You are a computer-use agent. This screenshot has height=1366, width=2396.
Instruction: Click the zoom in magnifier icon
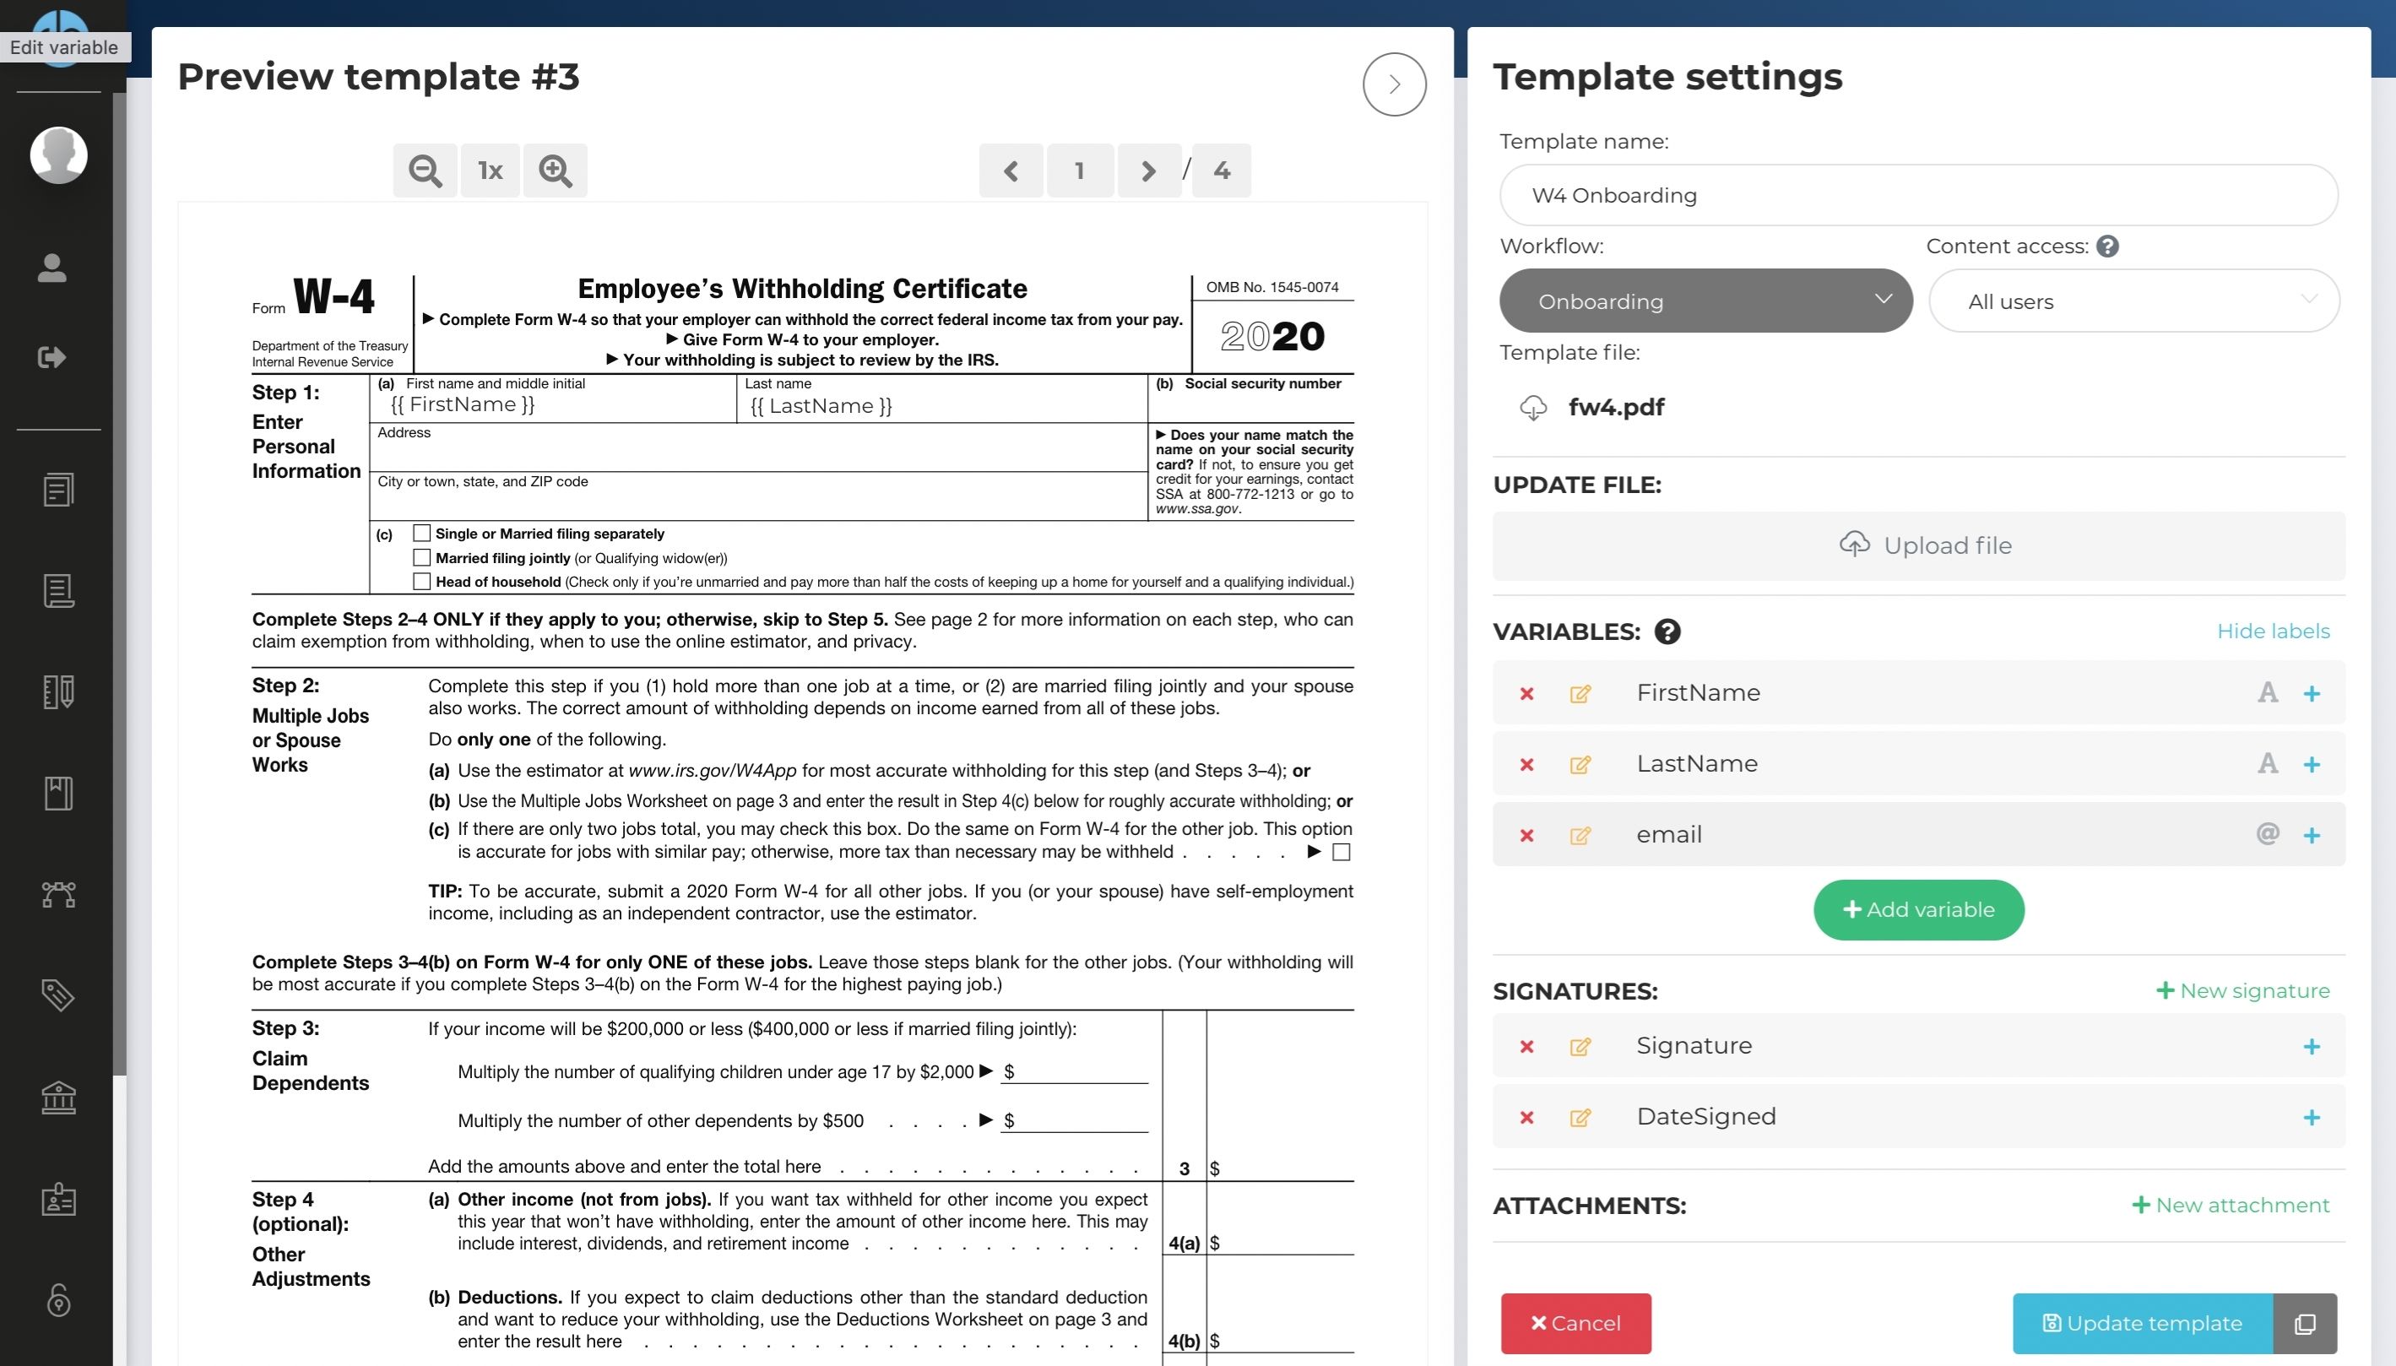[555, 171]
